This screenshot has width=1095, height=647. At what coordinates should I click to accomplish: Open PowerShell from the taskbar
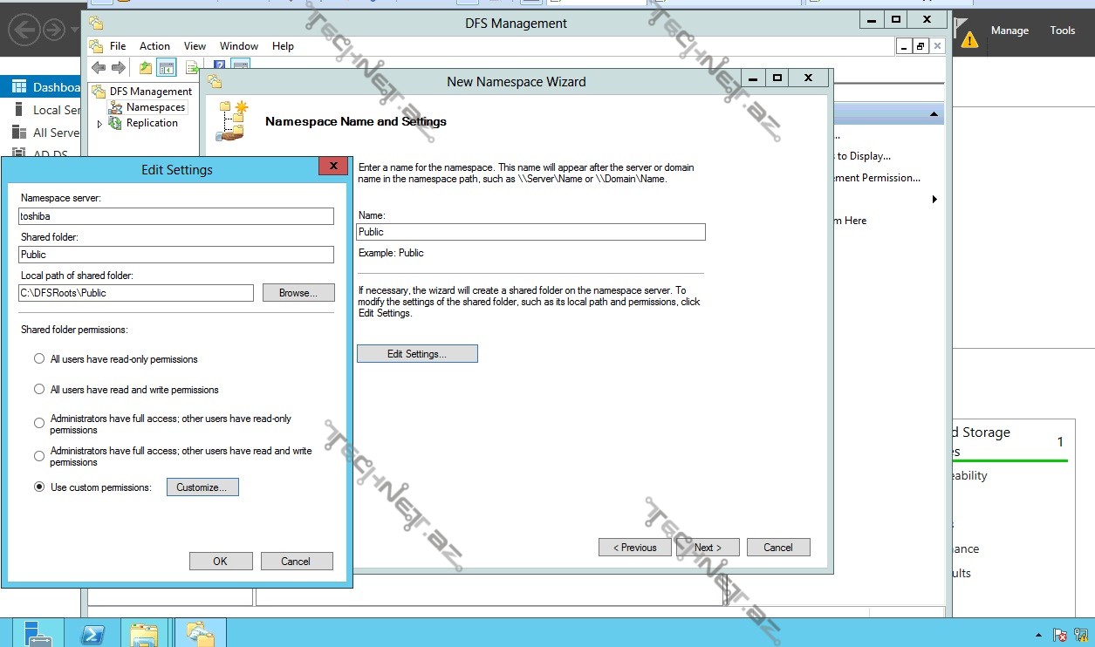tap(92, 634)
